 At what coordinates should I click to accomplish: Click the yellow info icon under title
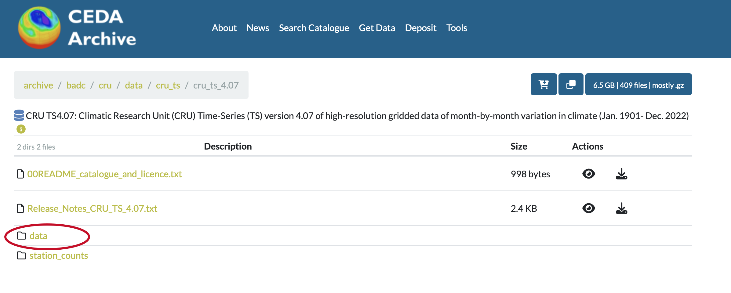[21, 129]
